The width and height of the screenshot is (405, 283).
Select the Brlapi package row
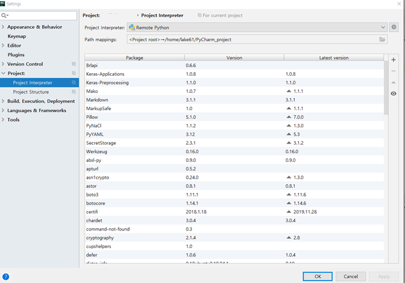pyautogui.click(x=234, y=66)
